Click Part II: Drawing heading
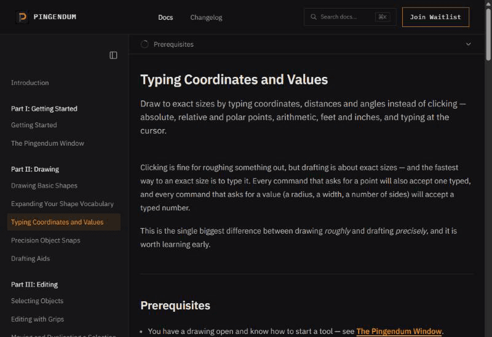Viewport: 492px width, 337px height. tap(35, 169)
